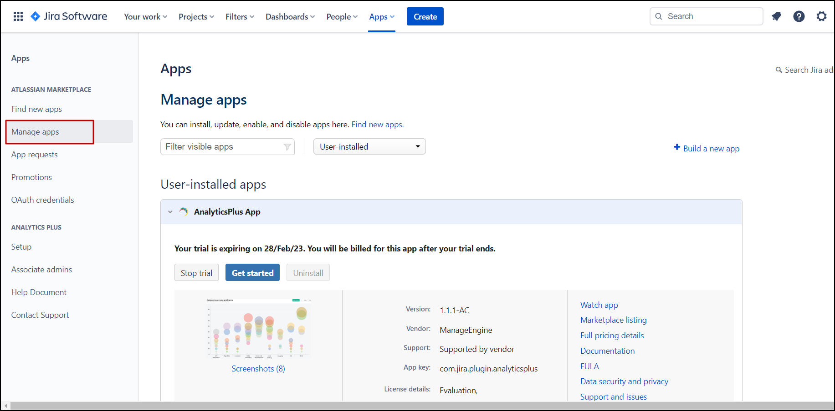Open the Filters menu
The width and height of the screenshot is (835, 411).
240,17
